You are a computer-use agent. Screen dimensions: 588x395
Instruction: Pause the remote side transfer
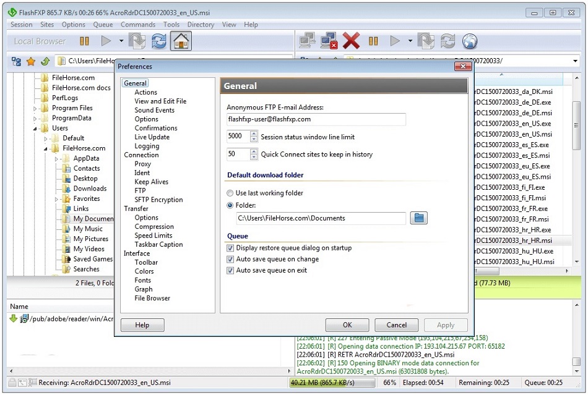coord(373,41)
